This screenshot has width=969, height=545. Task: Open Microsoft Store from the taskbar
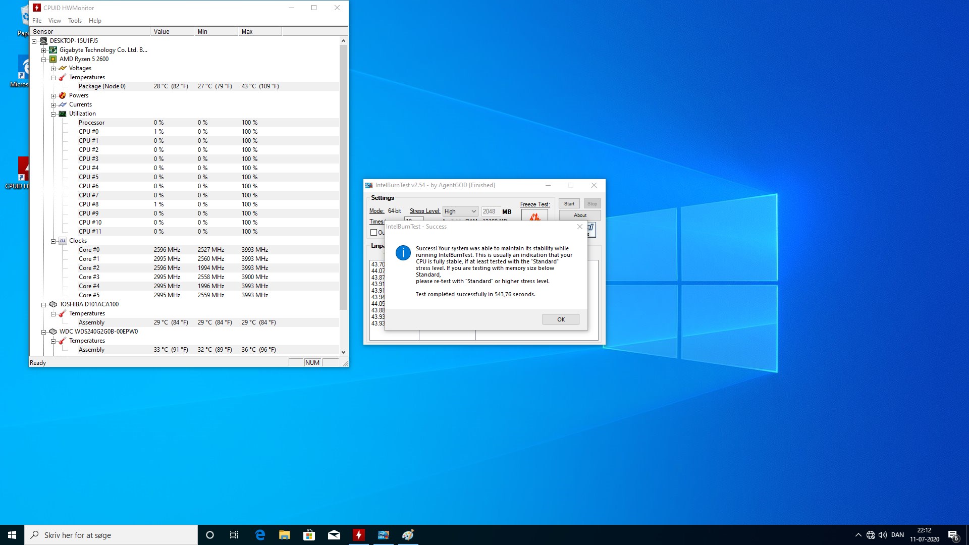coord(309,535)
